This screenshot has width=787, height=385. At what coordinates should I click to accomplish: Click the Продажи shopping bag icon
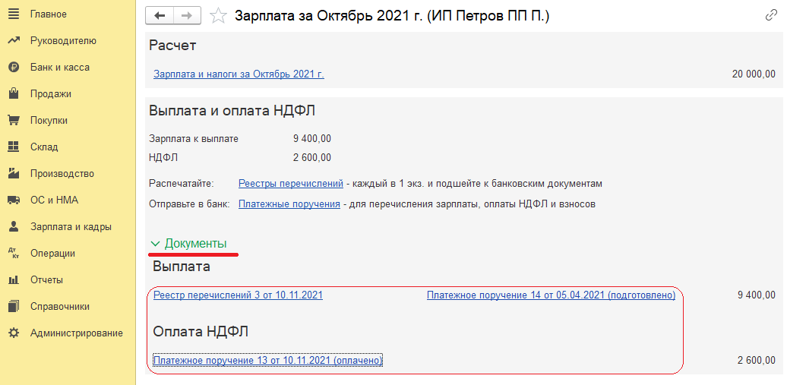click(13, 94)
